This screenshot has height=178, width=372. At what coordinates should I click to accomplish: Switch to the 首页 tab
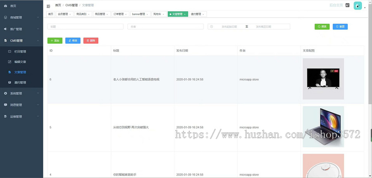50,14
